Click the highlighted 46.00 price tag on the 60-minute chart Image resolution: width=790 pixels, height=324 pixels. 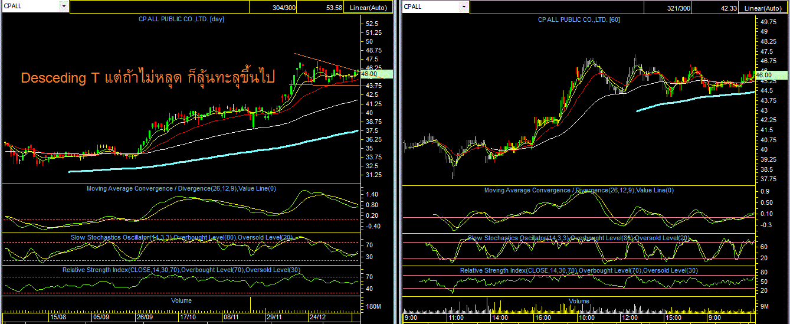coord(772,74)
